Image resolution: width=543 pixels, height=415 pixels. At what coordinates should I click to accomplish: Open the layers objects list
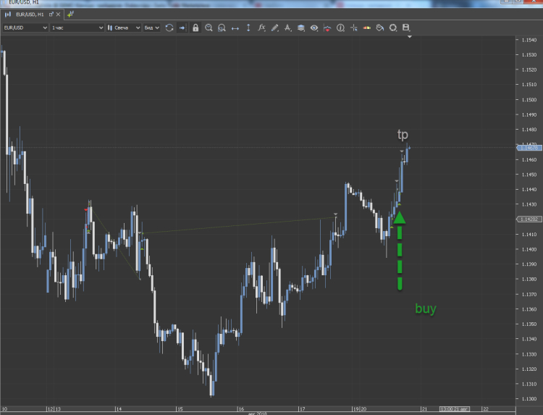(301, 28)
